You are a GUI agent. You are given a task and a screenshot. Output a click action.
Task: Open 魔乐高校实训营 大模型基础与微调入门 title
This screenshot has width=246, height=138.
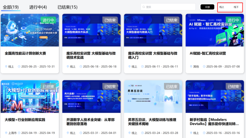[153, 55]
